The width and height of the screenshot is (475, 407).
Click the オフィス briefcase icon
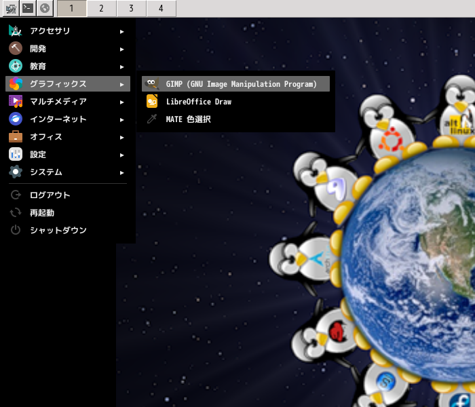point(16,137)
